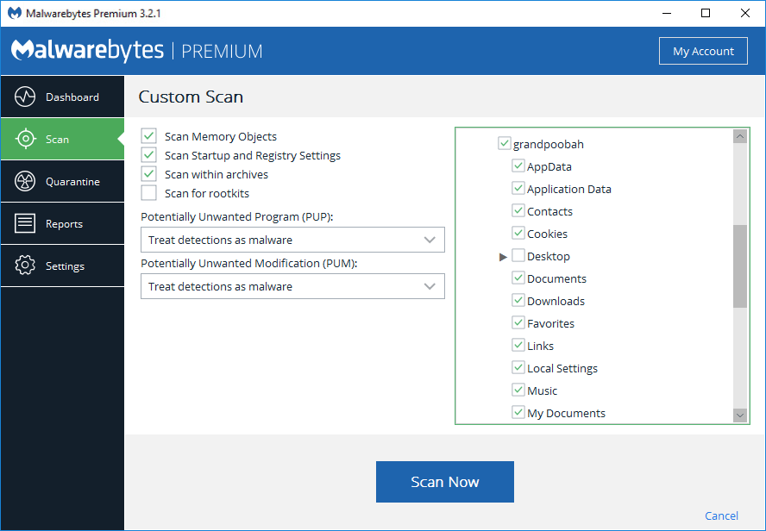Viewport: 766px width, 531px height.
Task: Select the AppData folder name
Action: (549, 167)
